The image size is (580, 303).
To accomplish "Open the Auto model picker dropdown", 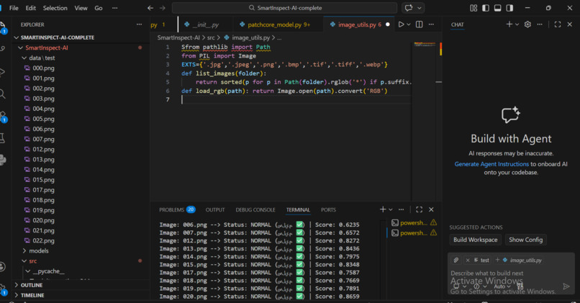I will point(502,286).
